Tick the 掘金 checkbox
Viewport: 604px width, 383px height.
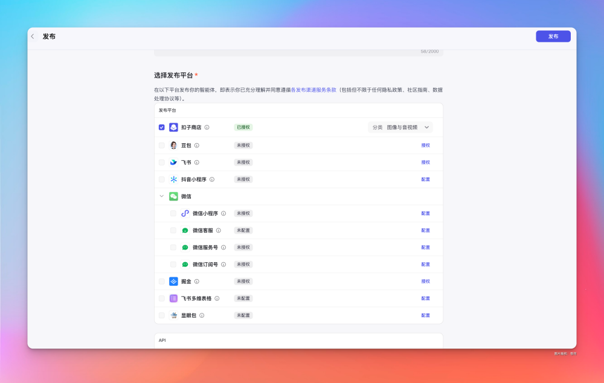[x=162, y=282]
